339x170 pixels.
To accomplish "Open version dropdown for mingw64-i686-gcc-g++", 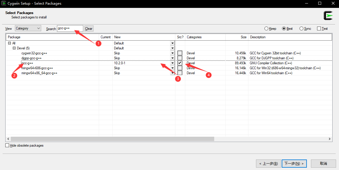I will 172,68.
